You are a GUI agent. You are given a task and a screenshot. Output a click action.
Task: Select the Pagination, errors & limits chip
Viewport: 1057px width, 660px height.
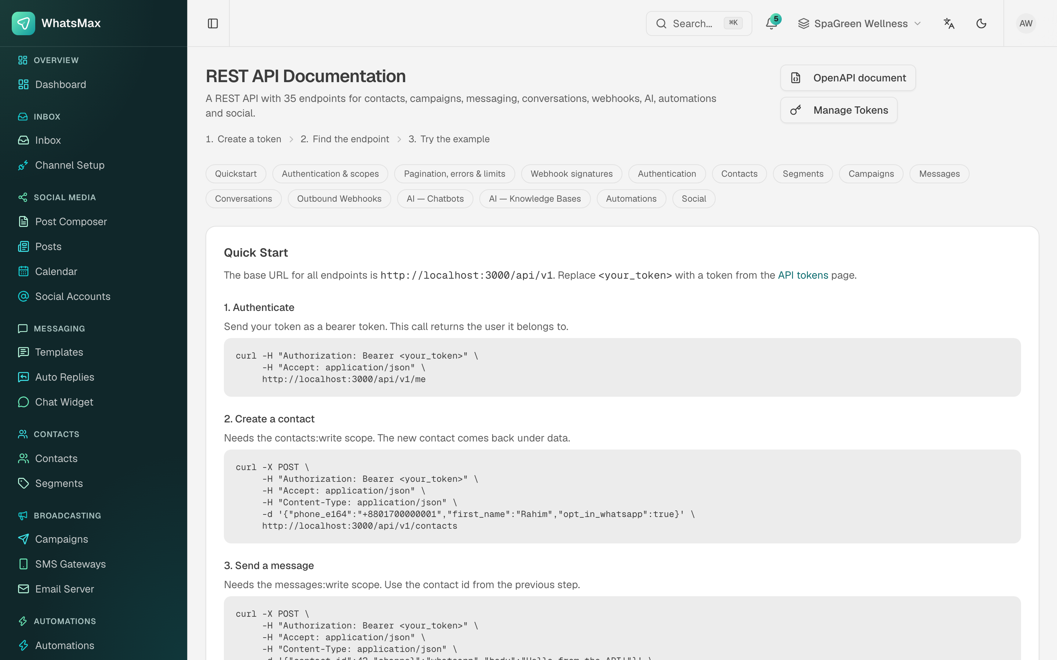454,174
